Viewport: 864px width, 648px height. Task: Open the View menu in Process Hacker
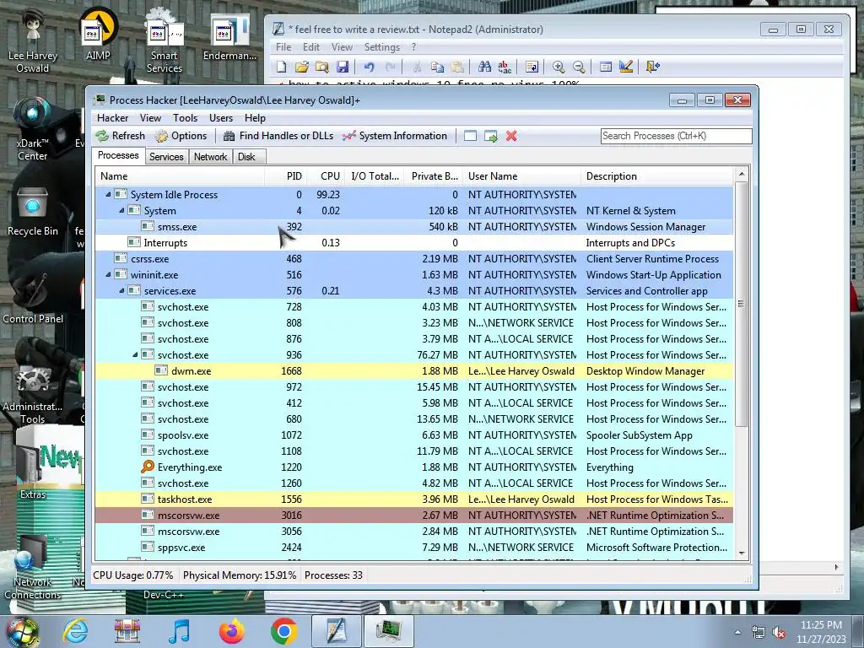click(150, 118)
